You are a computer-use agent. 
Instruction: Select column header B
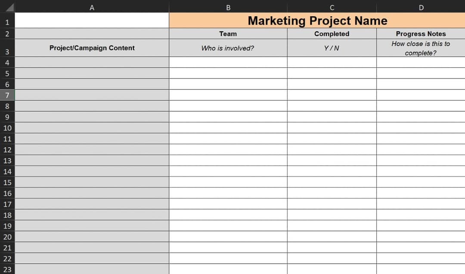(x=228, y=7)
